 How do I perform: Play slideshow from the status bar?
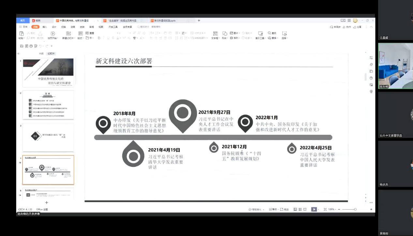click(x=314, y=209)
